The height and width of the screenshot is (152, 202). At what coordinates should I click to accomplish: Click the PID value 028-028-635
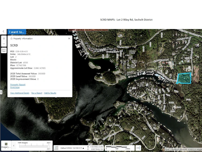coord(22,51)
